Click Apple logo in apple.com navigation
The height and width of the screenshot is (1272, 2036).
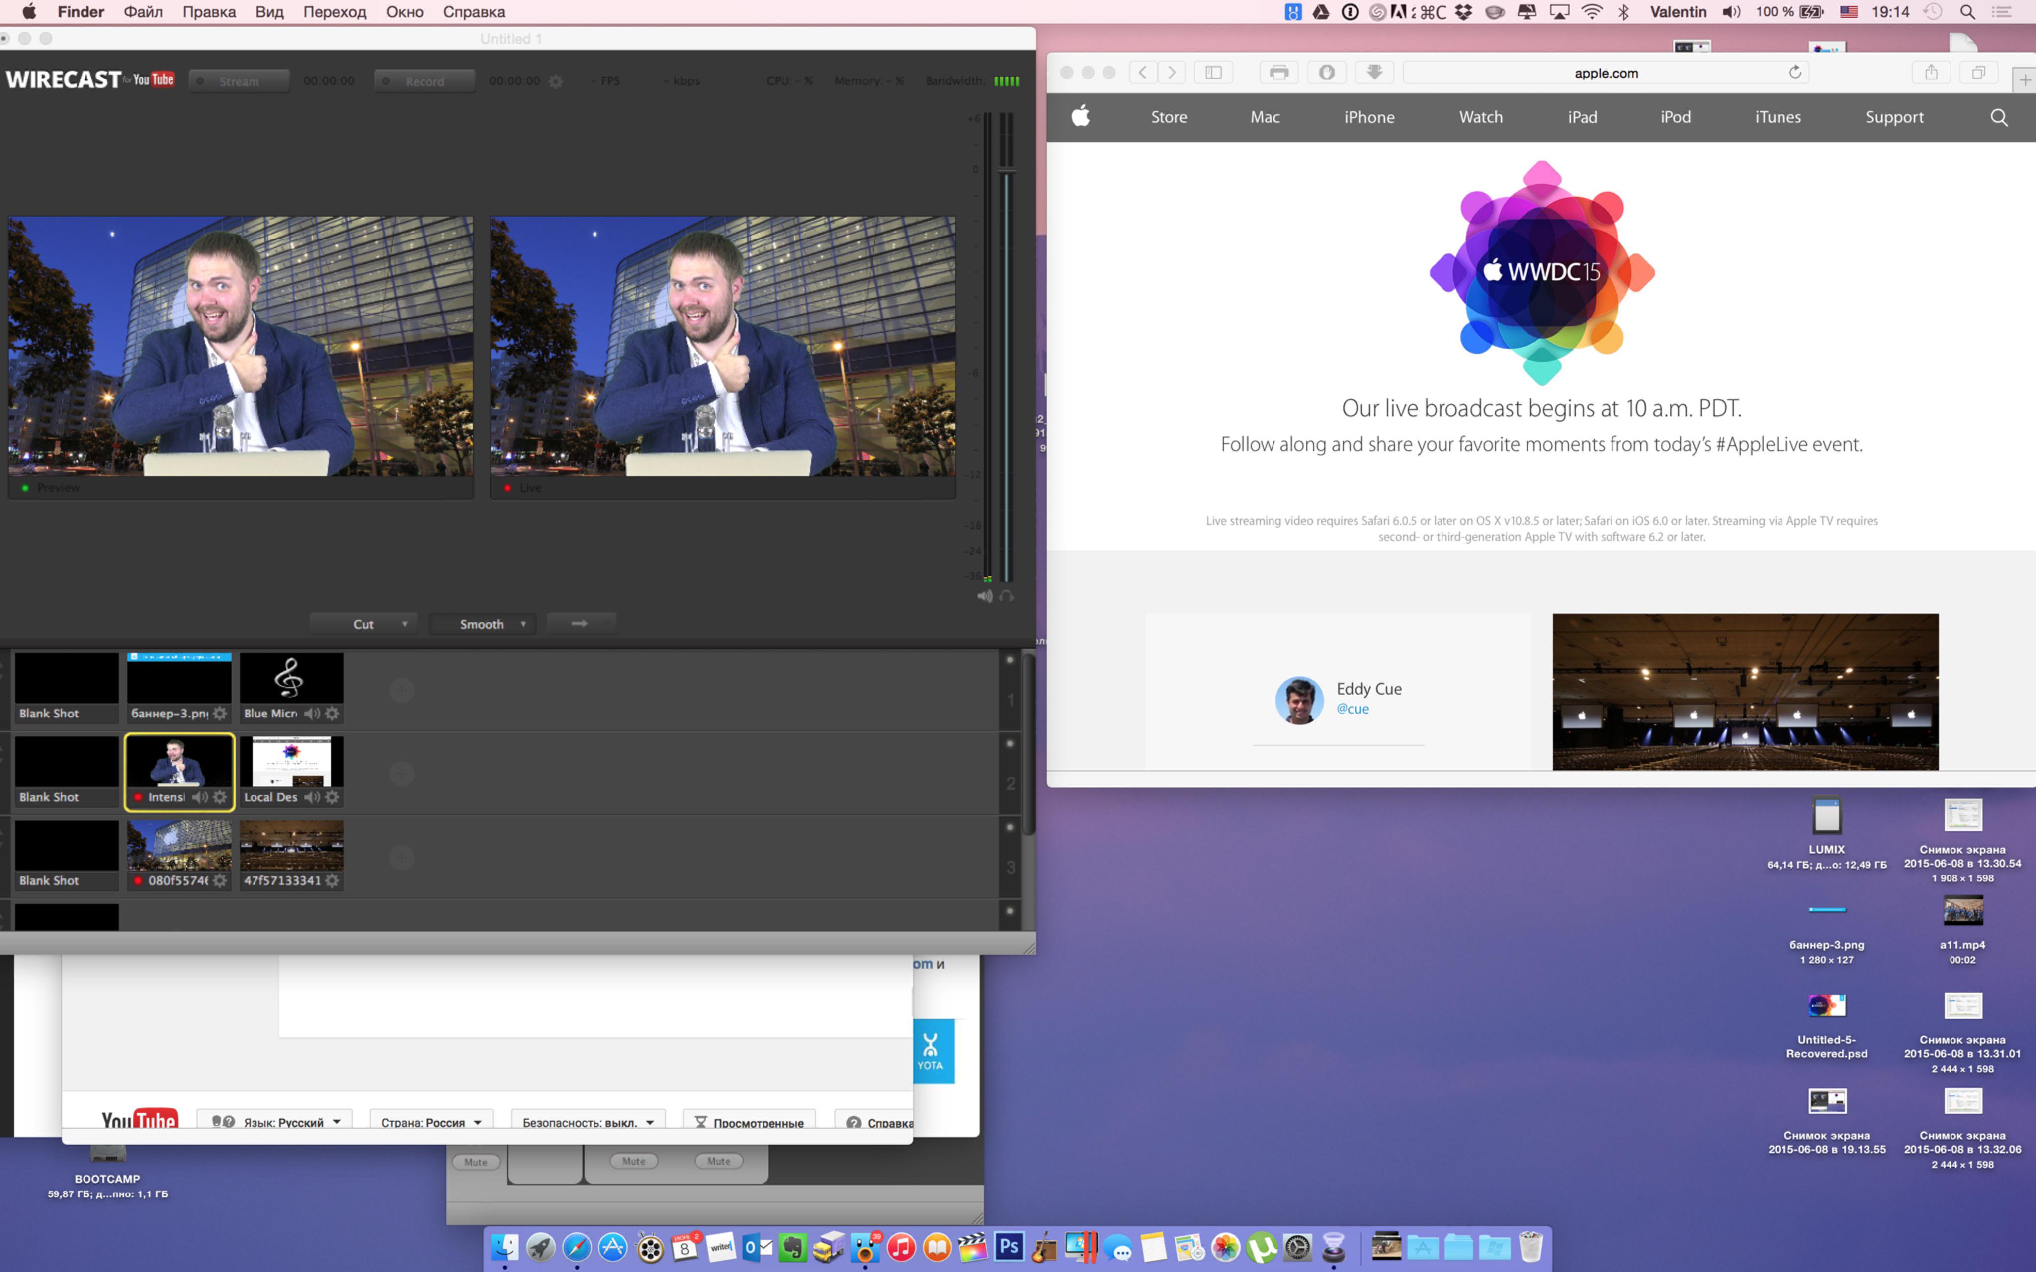coord(1081,116)
